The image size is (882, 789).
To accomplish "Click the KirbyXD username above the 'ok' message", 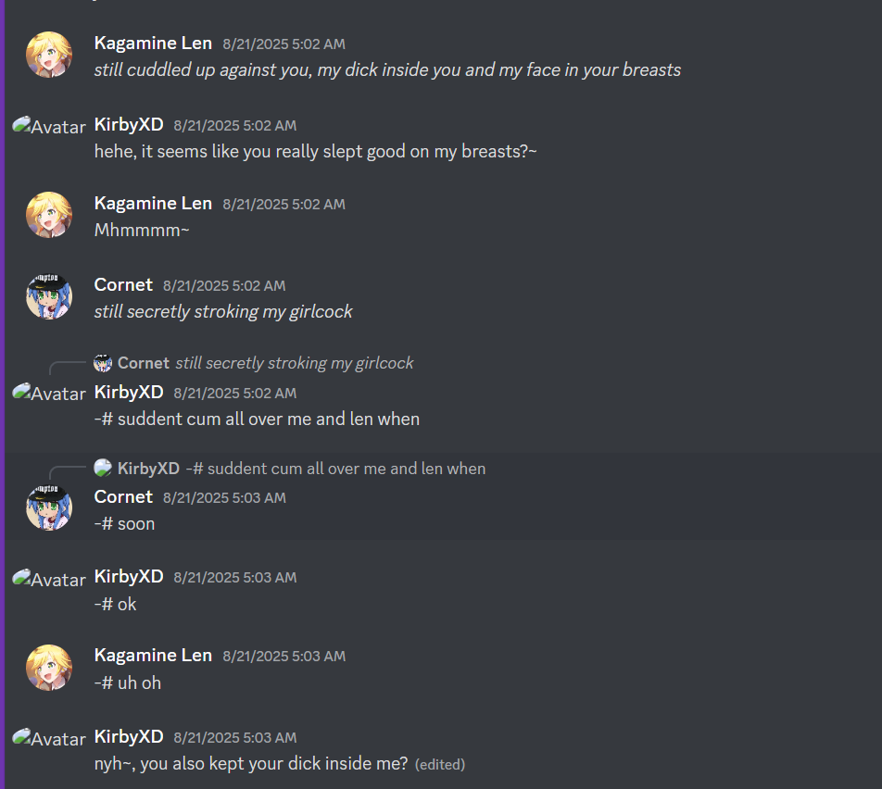I will (x=129, y=577).
